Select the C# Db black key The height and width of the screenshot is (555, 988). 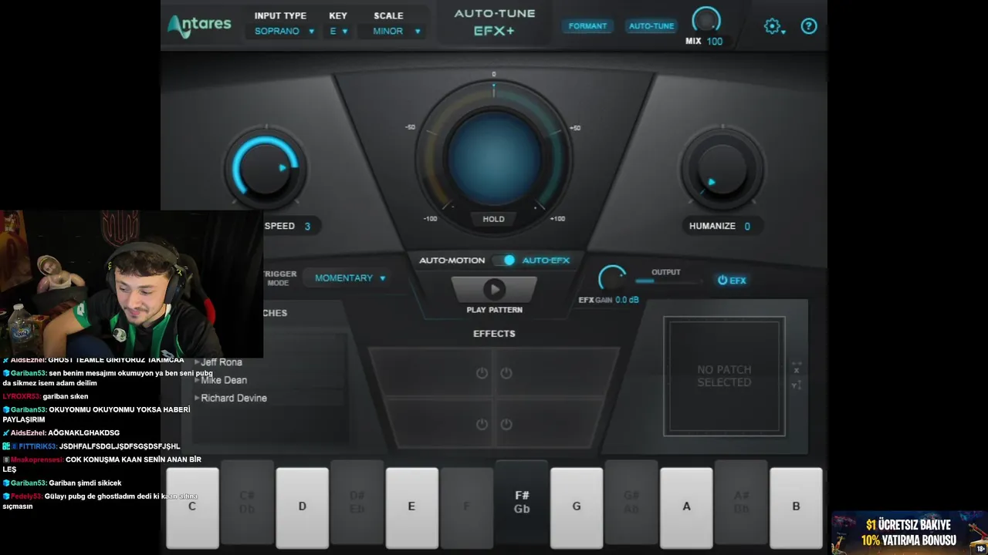click(247, 502)
